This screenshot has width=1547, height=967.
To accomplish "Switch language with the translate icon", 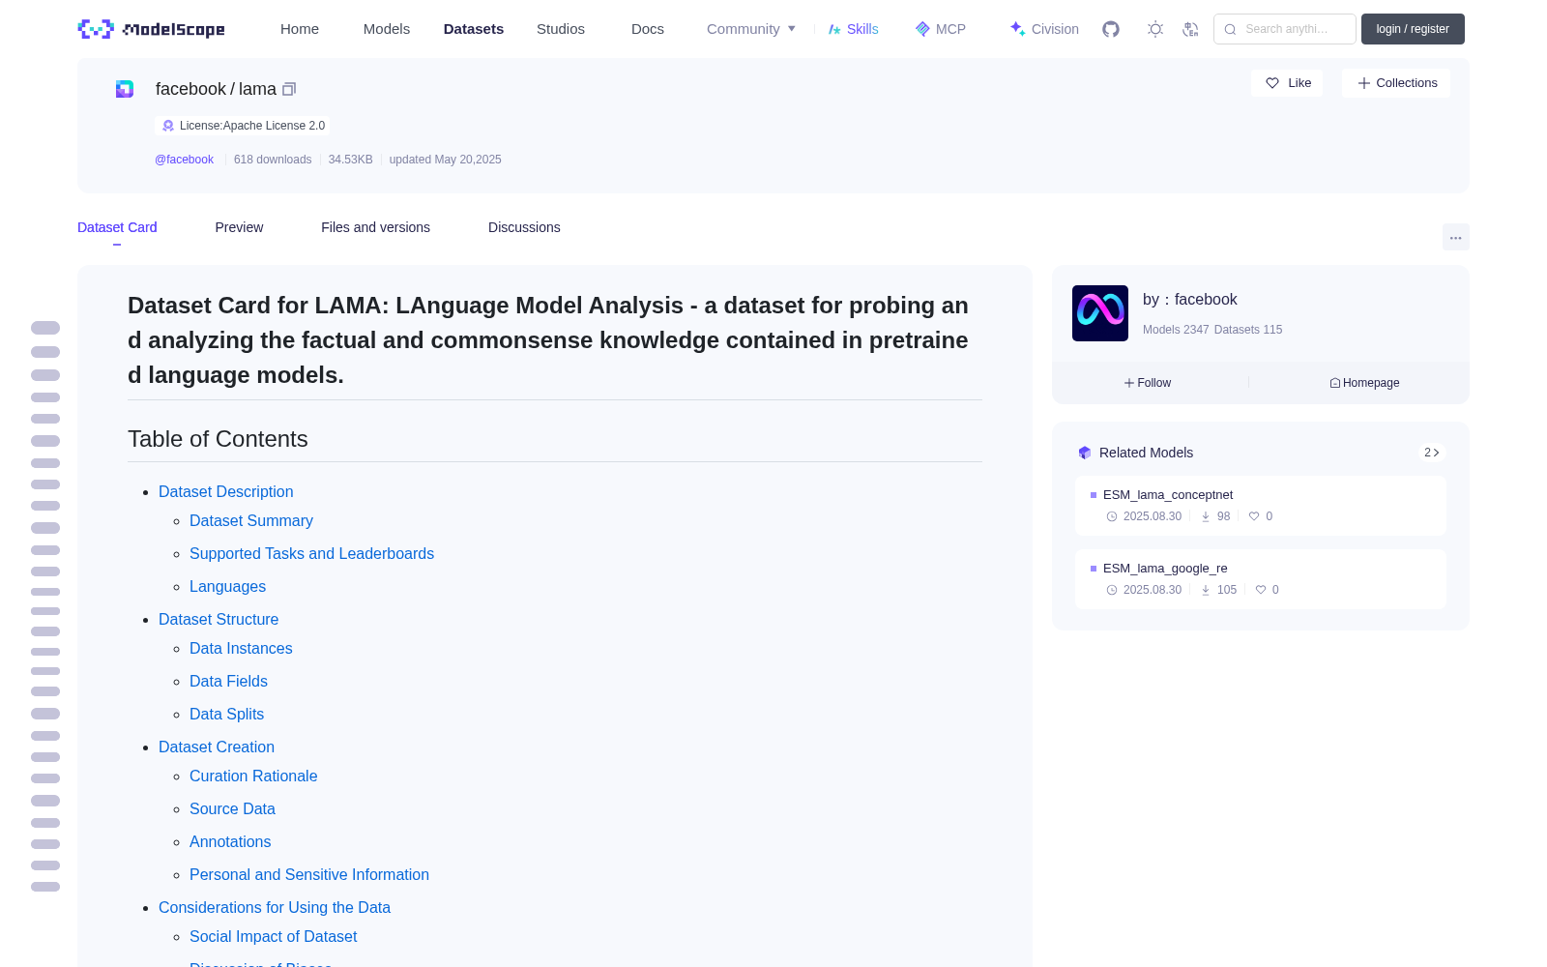I will tap(1191, 29).
